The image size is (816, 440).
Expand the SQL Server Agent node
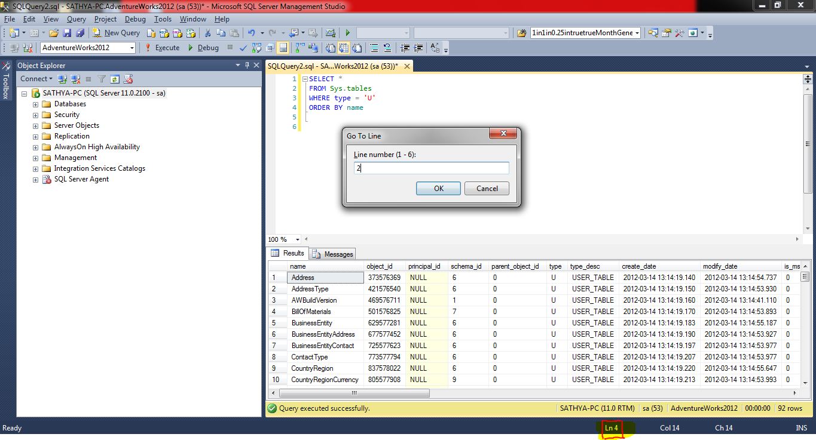click(35, 180)
